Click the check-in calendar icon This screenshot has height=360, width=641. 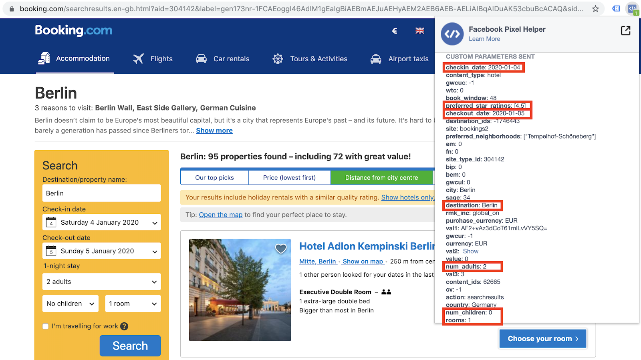click(51, 222)
